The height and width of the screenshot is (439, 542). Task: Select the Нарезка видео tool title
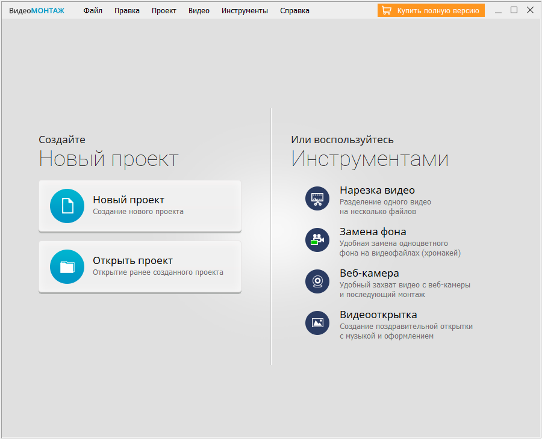click(377, 190)
